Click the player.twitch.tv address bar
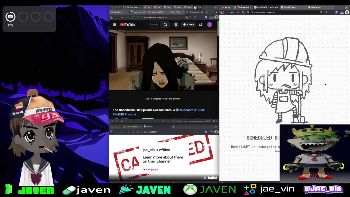The height and width of the screenshot is (197, 350). (164, 132)
